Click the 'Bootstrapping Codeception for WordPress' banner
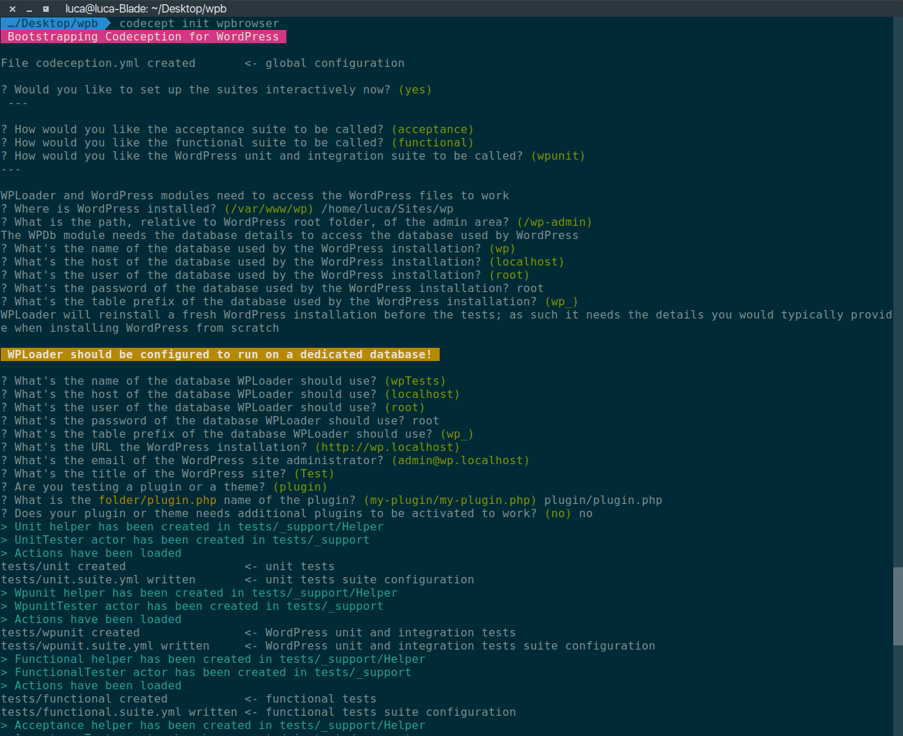 (x=144, y=37)
